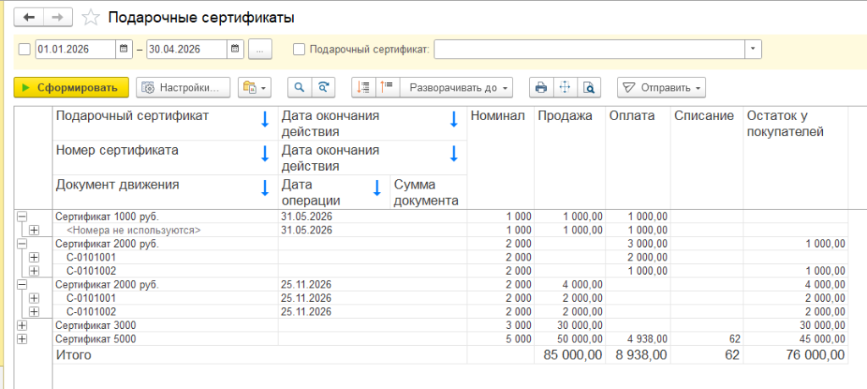Expand the Сертификат 5000 group
The image size is (867, 389).
(x=23, y=339)
